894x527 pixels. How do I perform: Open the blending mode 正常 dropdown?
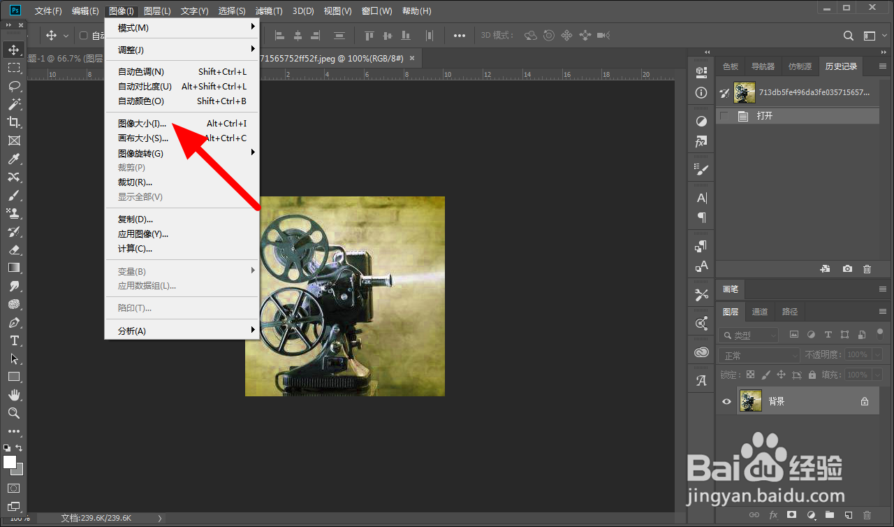pyautogui.click(x=759, y=355)
